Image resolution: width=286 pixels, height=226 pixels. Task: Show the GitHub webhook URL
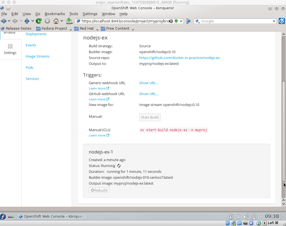pyautogui.click(x=149, y=94)
